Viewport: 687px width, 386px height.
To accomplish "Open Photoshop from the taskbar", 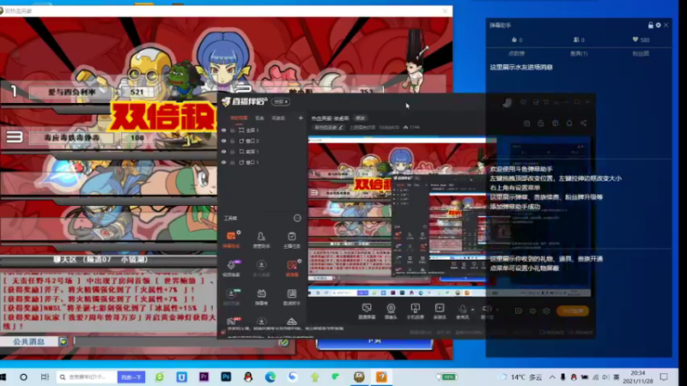I will coord(226,377).
